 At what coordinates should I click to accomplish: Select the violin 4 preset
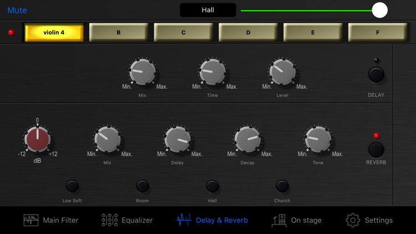coord(54,32)
